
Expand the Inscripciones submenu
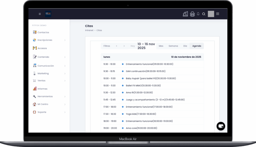65,40
